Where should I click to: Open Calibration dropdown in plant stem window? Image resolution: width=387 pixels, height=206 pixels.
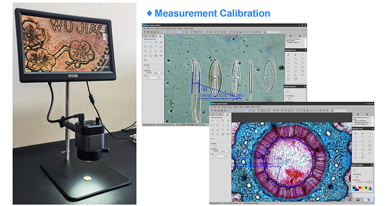(224, 151)
